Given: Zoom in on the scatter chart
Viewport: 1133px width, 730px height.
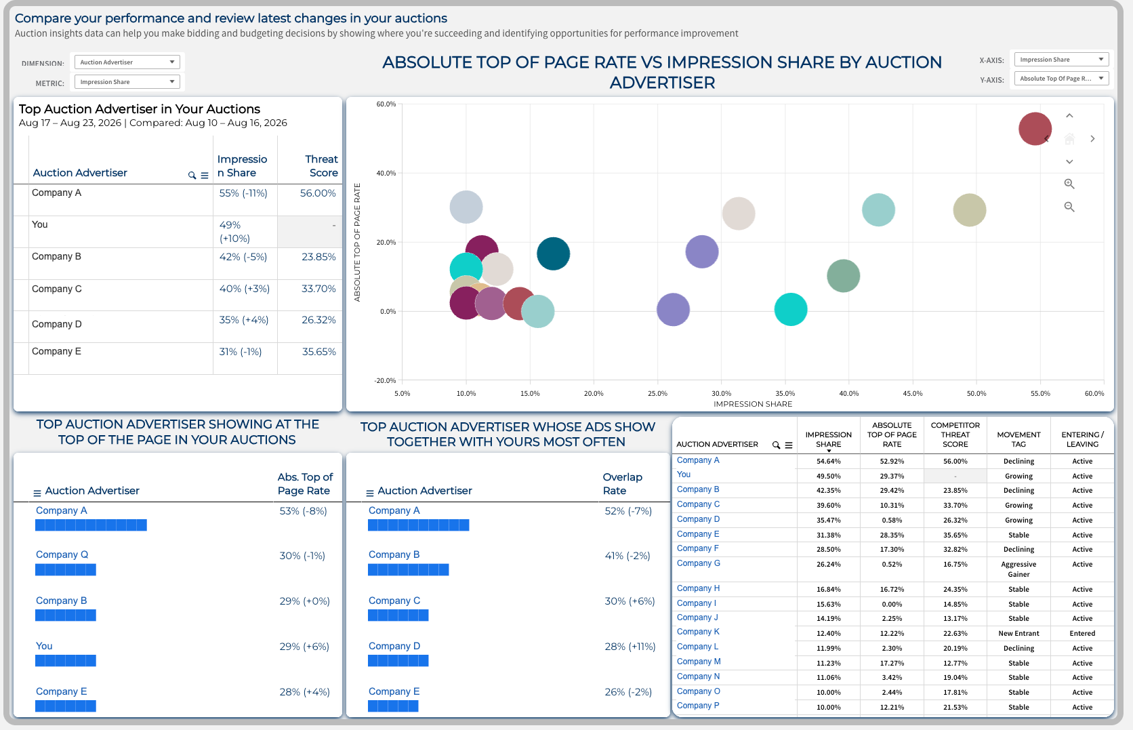Looking at the screenshot, I should point(1069,184).
